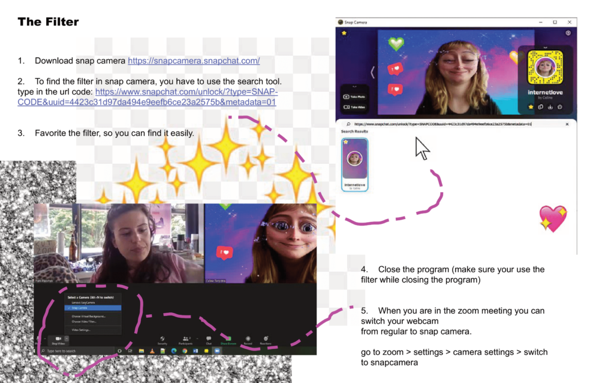Select Lenovo EasyCamera in camera menu
The width and height of the screenshot is (614, 383).
[x=83, y=302]
